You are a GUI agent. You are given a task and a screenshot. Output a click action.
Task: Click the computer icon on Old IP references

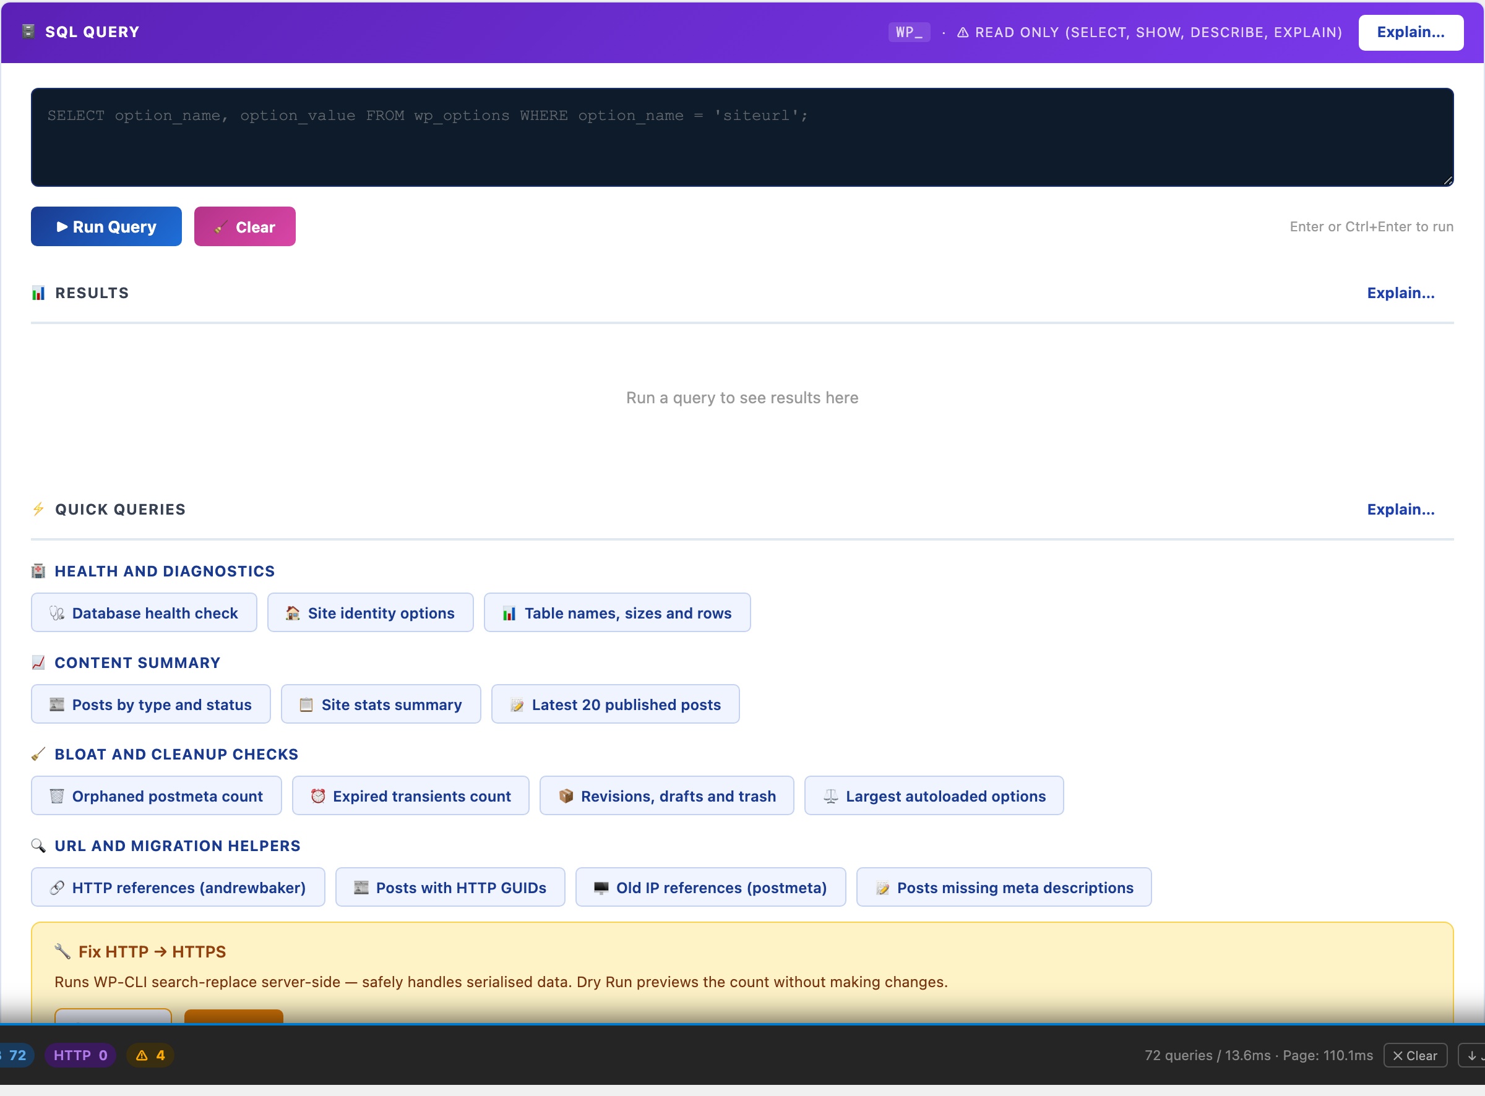coord(601,888)
